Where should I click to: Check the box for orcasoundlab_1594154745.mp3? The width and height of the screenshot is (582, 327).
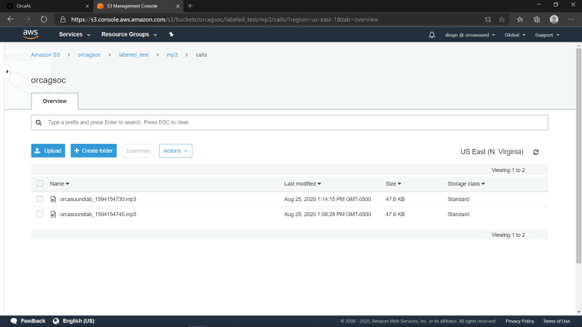pos(40,215)
